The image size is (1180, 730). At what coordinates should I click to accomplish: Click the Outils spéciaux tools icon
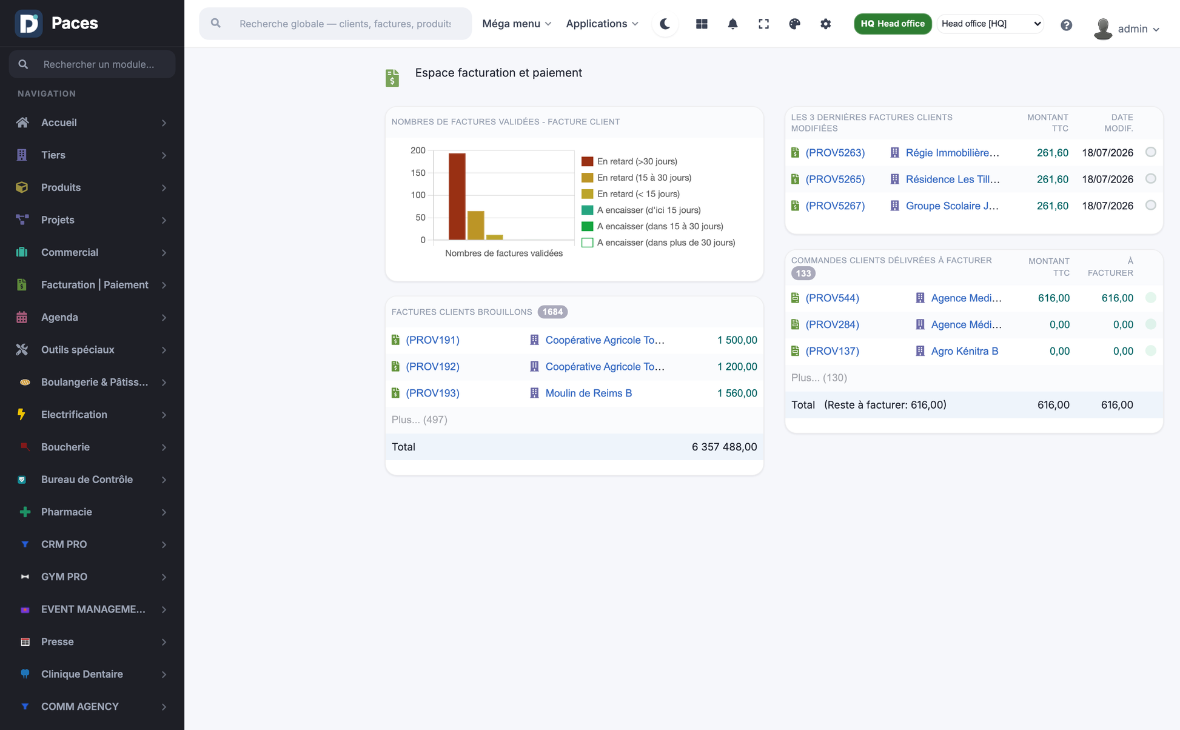coord(22,349)
